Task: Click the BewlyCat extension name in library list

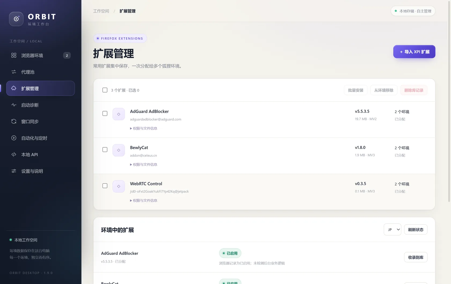Action: (139, 147)
